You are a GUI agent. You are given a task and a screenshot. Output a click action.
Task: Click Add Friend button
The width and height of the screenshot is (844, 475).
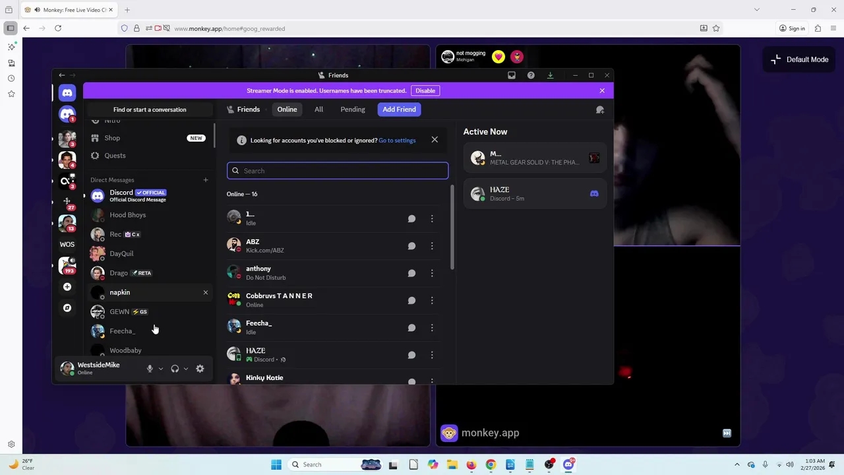click(x=399, y=110)
